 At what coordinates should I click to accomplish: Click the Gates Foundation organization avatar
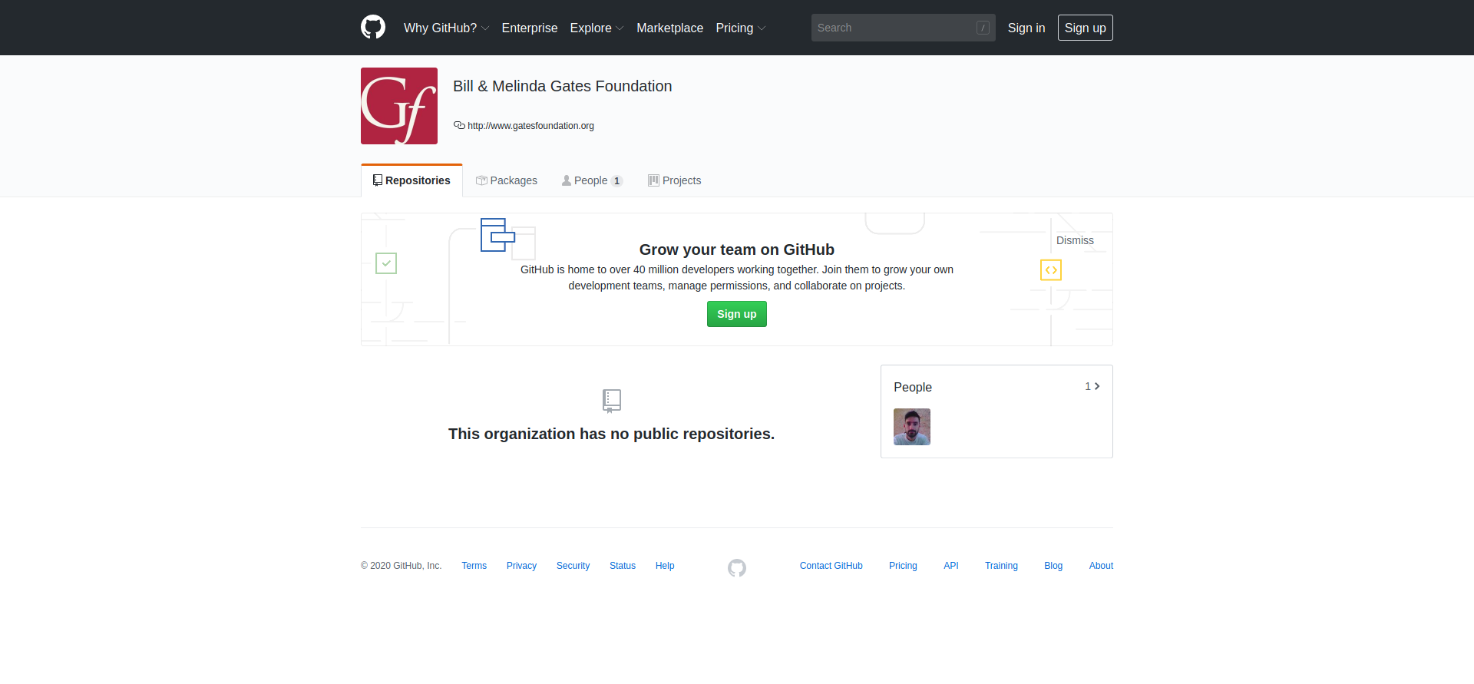coord(399,106)
